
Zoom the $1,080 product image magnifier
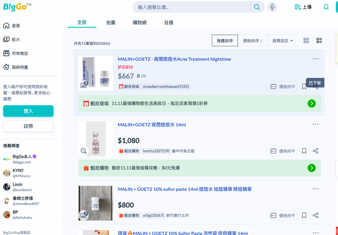click(84, 151)
